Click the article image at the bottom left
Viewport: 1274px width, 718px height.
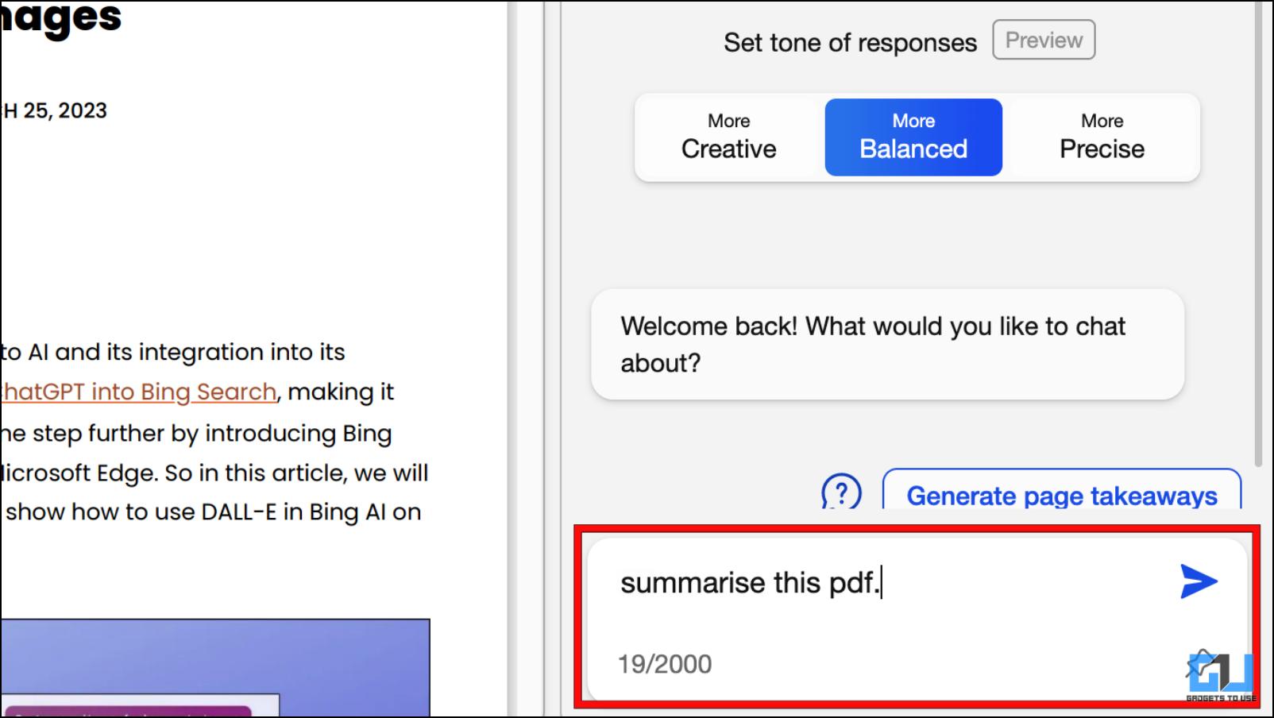pyautogui.click(x=215, y=668)
